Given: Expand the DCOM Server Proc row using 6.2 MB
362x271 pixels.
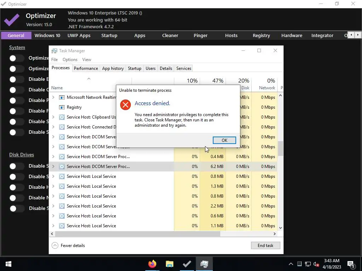Looking at the screenshot, I should (x=53, y=167).
